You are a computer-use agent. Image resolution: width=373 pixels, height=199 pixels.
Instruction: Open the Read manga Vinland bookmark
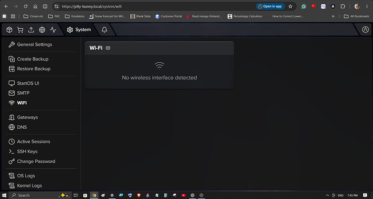pyautogui.click(x=204, y=16)
